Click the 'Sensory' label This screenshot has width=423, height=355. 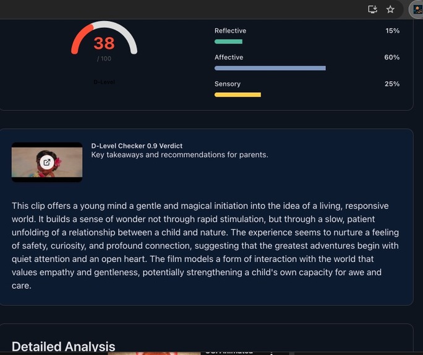tap(228, 84)
